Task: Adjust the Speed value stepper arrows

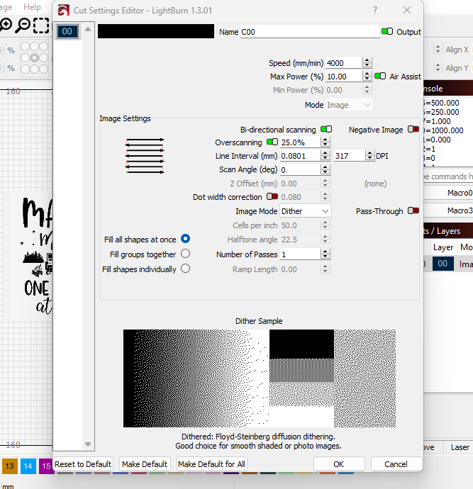Action: (367, 62)
